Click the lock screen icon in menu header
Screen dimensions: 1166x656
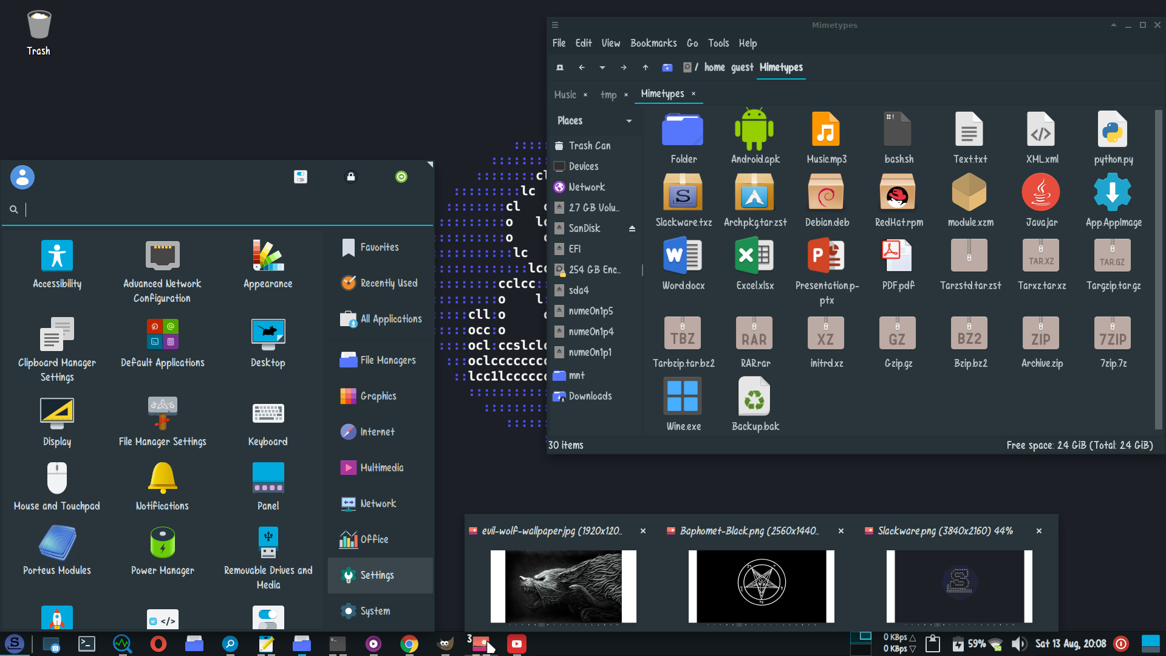pyautogui.click(x=351, y=177)
